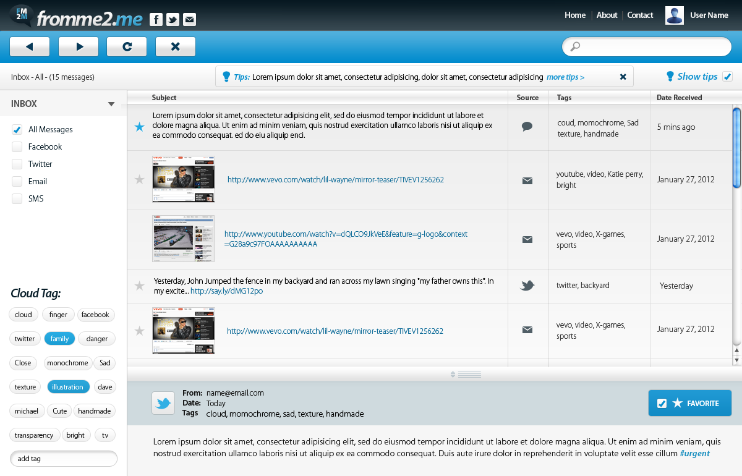Open the Facebook icon in header
The width and height of the screenshot is (742, 476).
tap(156, 20)
